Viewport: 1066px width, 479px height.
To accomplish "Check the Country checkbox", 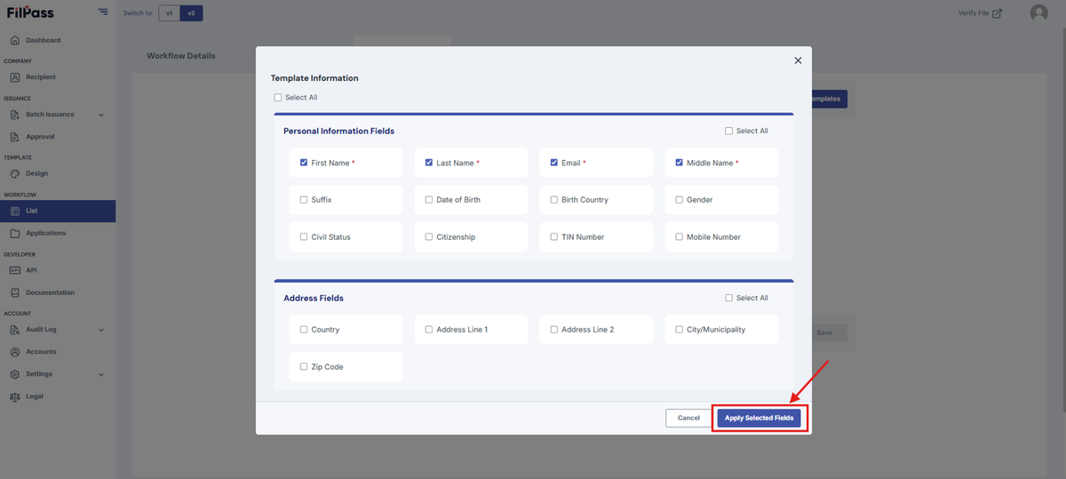I will (304, 330).
